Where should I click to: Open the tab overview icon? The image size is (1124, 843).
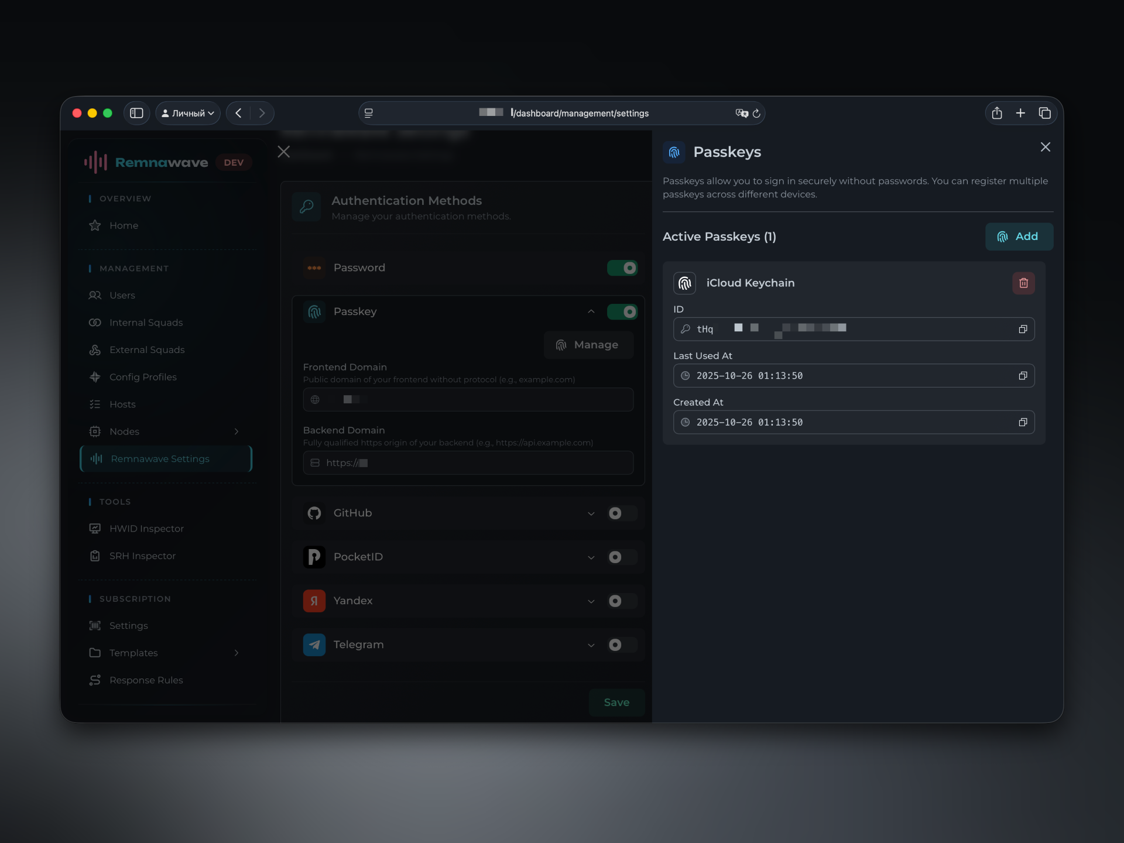click(1044, 113)
